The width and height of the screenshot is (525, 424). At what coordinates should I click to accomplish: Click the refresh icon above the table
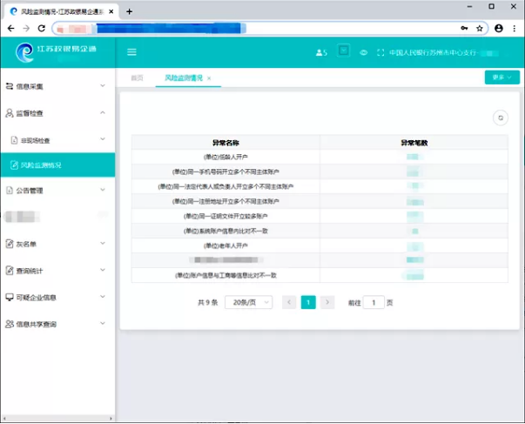(x=500, y=118)
